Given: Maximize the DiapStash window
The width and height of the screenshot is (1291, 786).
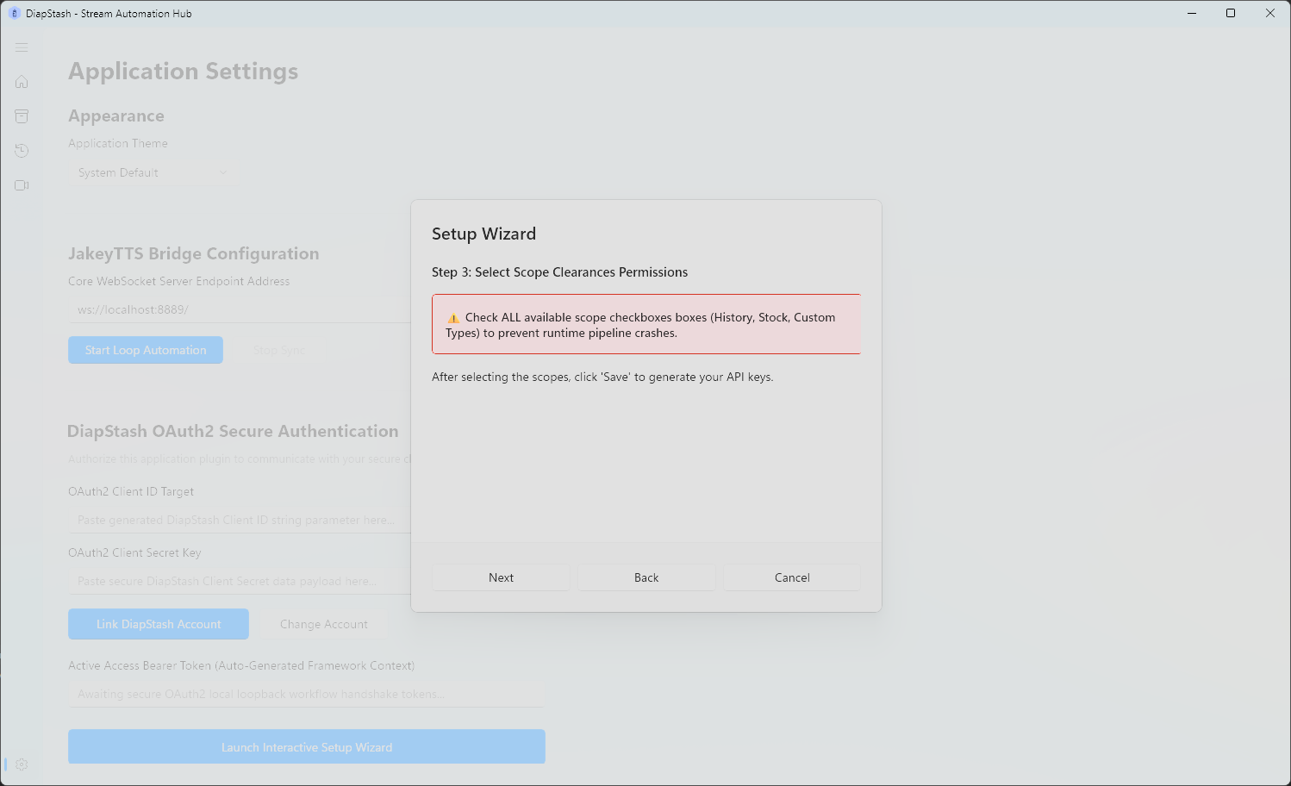Looking at the screenshot, I should [1231, 13].
